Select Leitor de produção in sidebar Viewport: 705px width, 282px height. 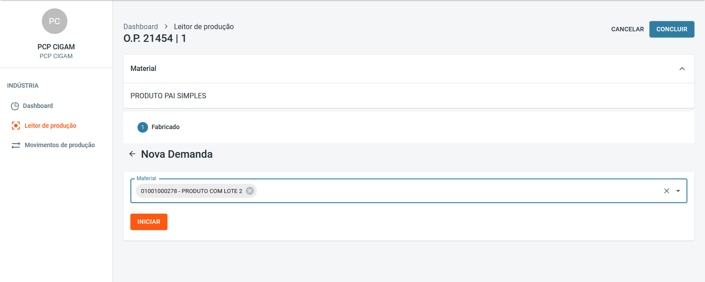[x=50, y=126]
